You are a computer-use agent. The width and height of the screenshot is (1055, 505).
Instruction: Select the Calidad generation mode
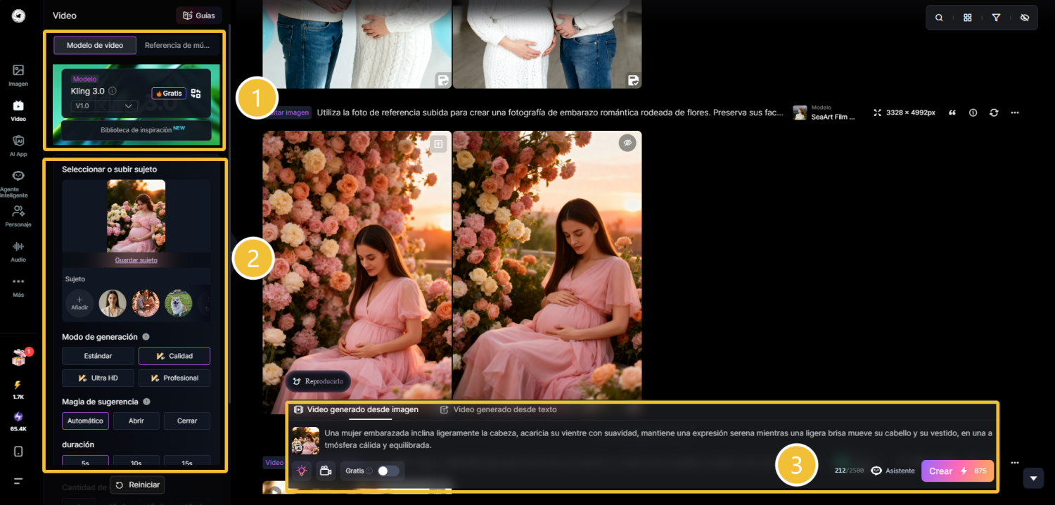point(174,356)
